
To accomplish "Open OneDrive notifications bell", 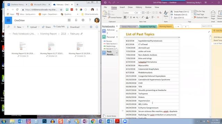I will click(76, 20).
